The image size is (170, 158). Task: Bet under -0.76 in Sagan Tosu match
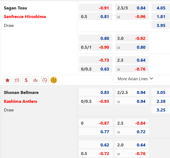(x=132, y=69)
